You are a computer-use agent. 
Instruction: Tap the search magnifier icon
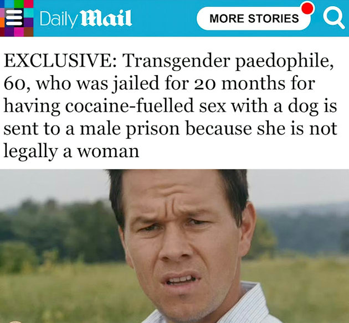[x=333, y=19]
